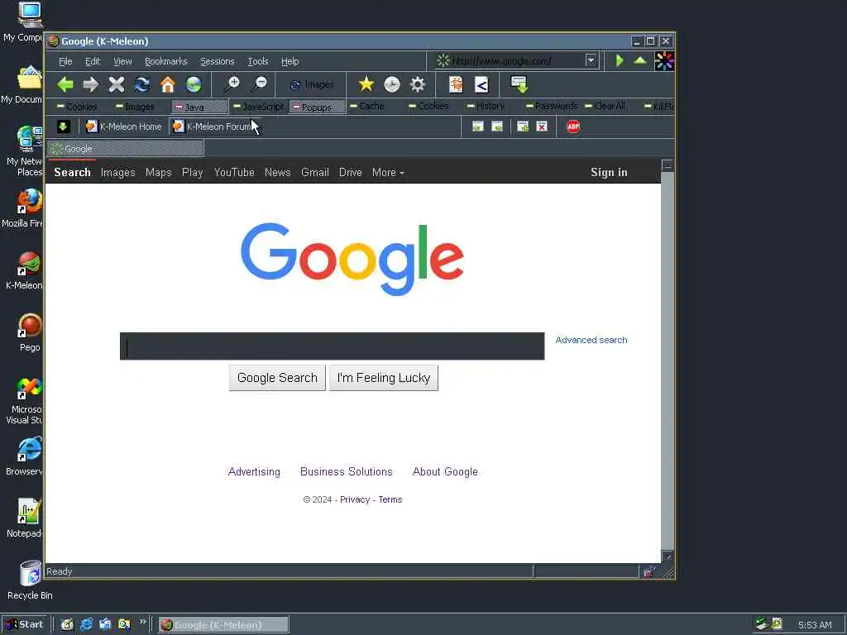Open the File menu
The image size is (847, 635).
65,61
